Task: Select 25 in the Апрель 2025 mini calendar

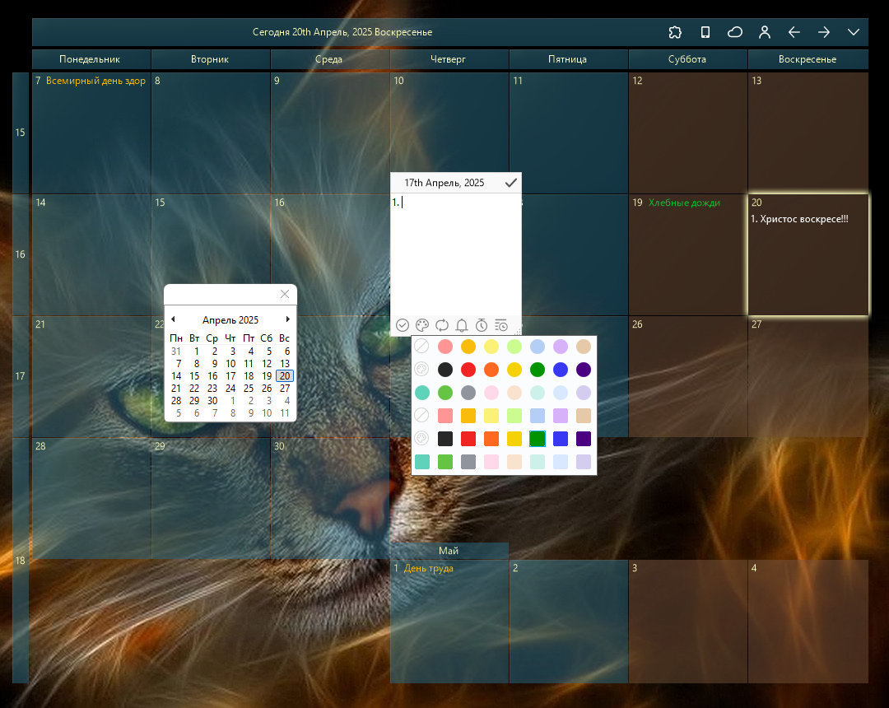Action: [x=249, y=389]
